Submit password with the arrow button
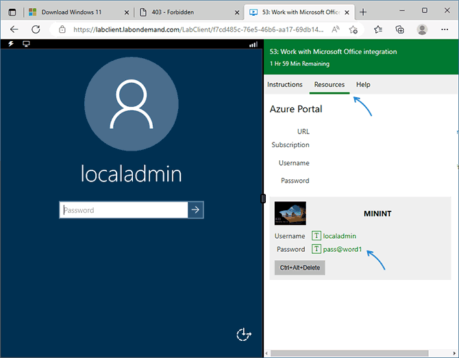 (x=195, y=209)
